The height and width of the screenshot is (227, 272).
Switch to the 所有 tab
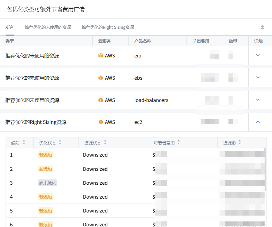(10, 27)
